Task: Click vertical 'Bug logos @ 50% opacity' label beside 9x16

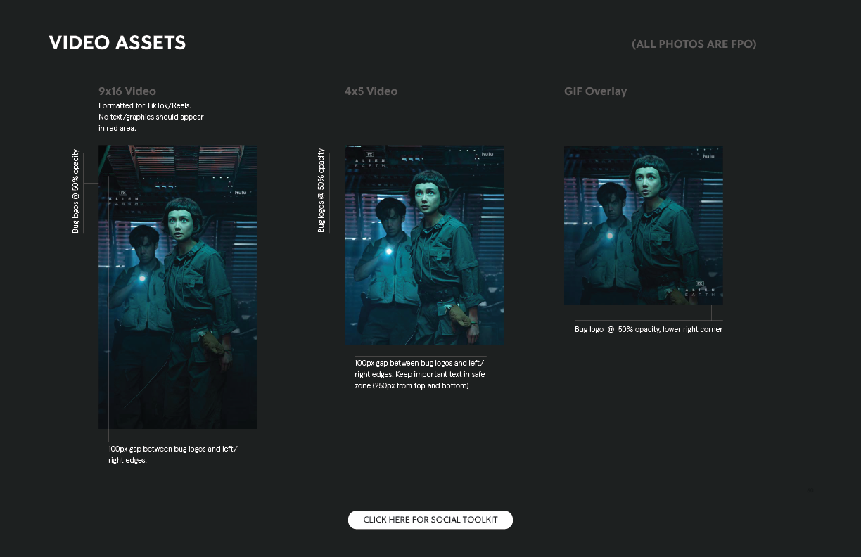Action: point(76,191)
